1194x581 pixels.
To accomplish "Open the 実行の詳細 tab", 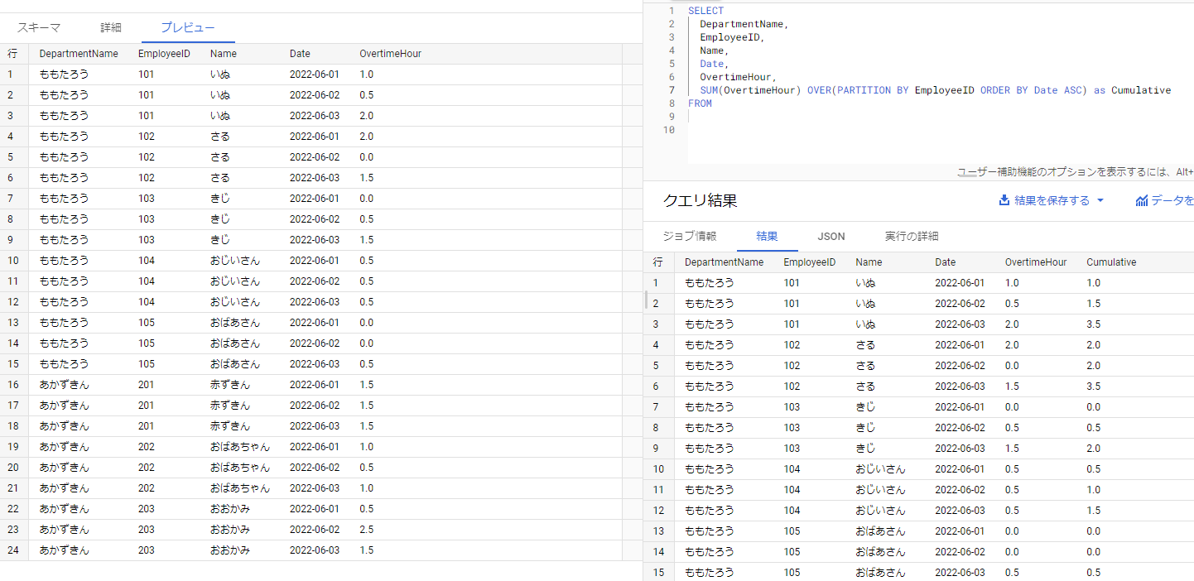I will pyautogui.click(x=912, y=236).
